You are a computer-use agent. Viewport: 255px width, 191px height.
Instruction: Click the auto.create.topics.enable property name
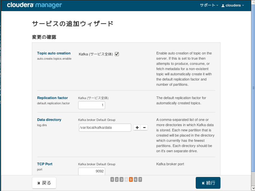54,59
